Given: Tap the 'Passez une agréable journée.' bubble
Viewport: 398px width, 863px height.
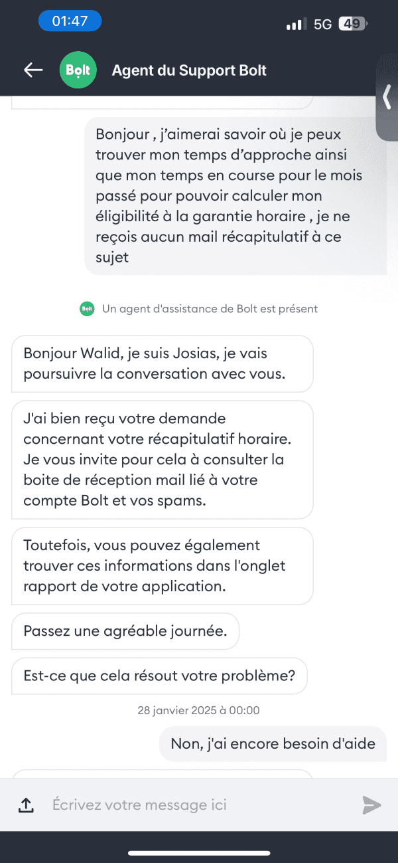Looking at the screenshot, I should [125, 631].
